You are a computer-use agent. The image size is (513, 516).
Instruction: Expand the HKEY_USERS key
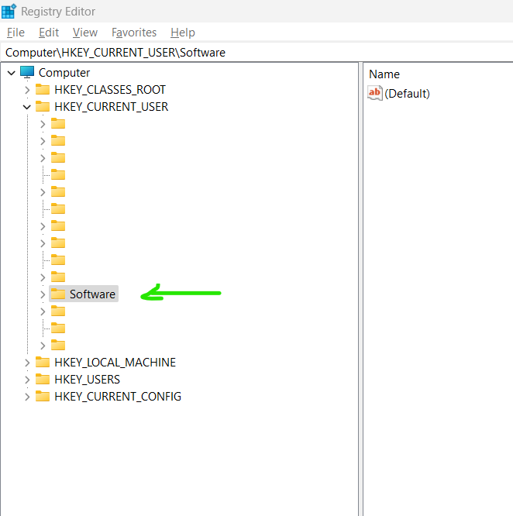click(27, 380)
